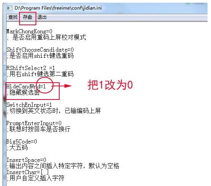Click the comment line 隐藏候选窗
211x186 pixels.
click(x=23, y=93)
